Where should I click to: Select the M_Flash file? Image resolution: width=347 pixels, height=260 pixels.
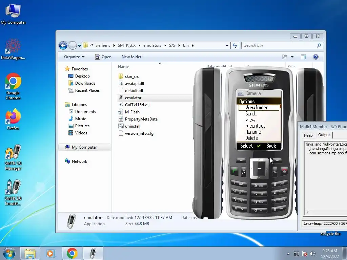coord(129,112)
